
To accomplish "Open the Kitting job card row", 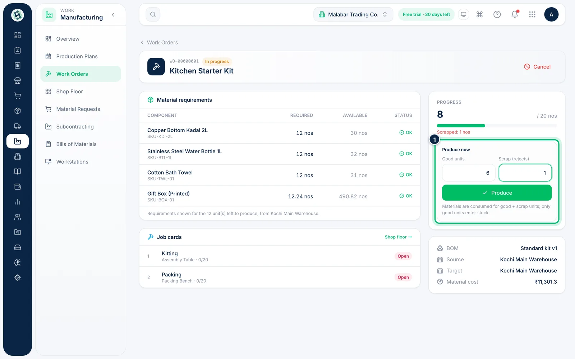I will [280, 256].
